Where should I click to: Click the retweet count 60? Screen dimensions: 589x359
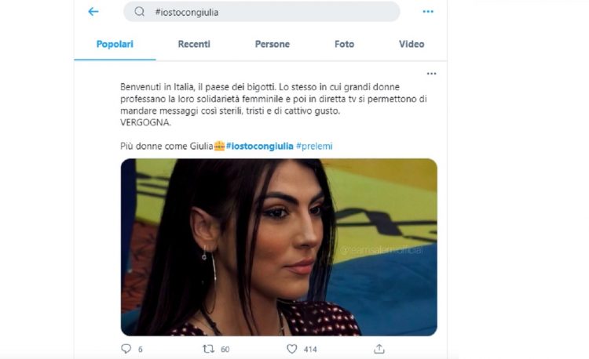(x=225, y=350)
